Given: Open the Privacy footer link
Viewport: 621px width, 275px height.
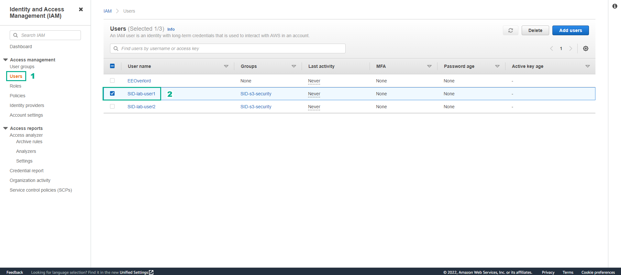Looking at the screenshot, I should [548, 272].
